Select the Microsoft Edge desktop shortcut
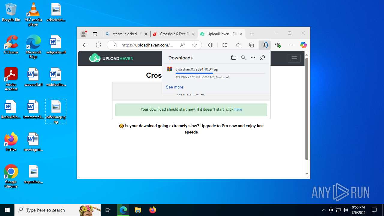Viewport: 384px width, 216px height. [x=33, y=47]
